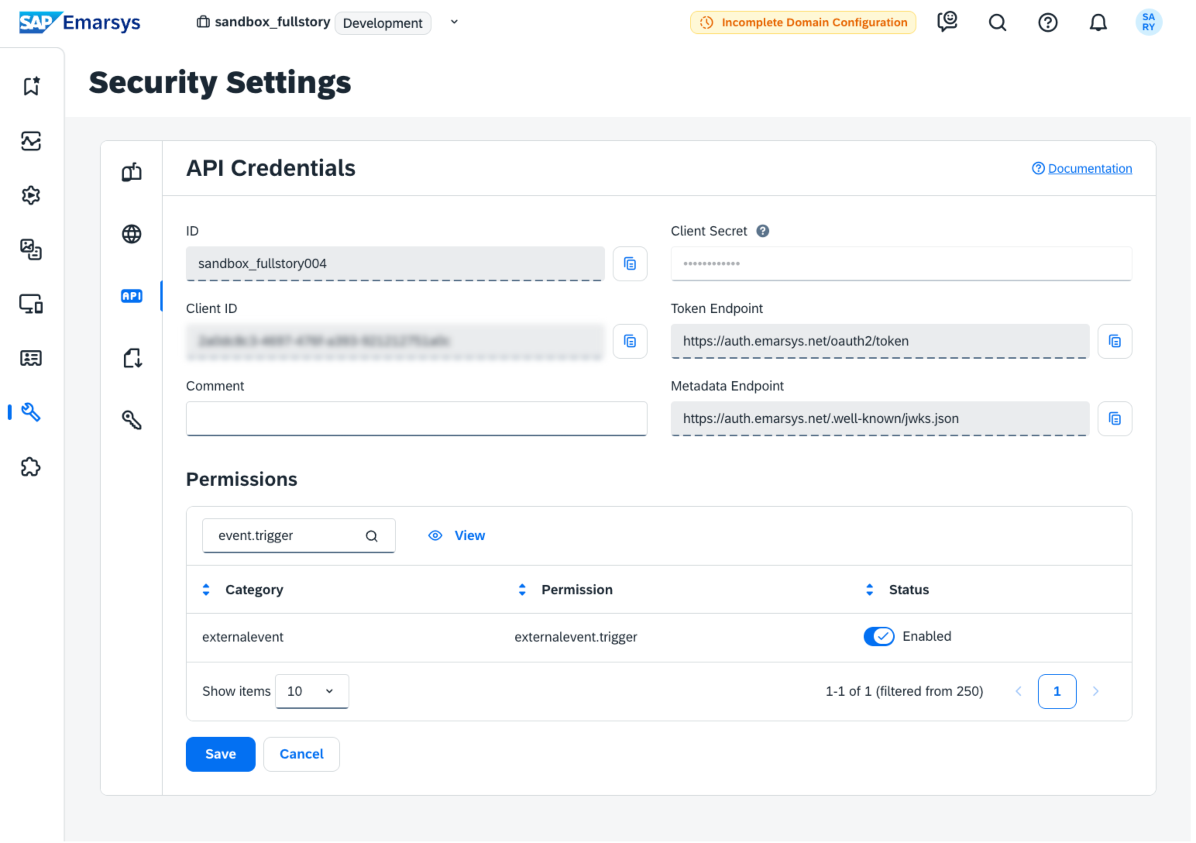Copy the Client ID value
This screenshot has width=1196, height=843.
[630, 341]
